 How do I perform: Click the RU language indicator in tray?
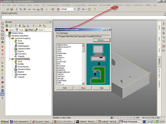pyautogui.click(x=144, y=122)
